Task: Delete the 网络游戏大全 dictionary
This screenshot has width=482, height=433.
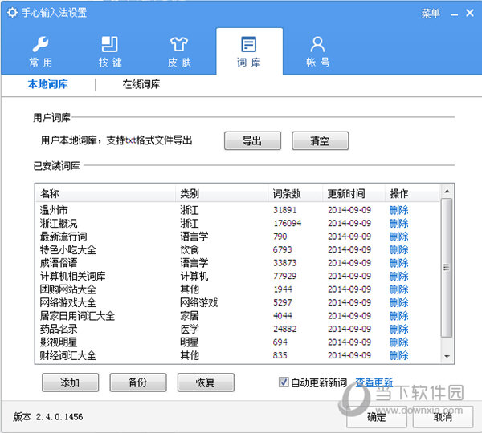Action: pos(398,302)
